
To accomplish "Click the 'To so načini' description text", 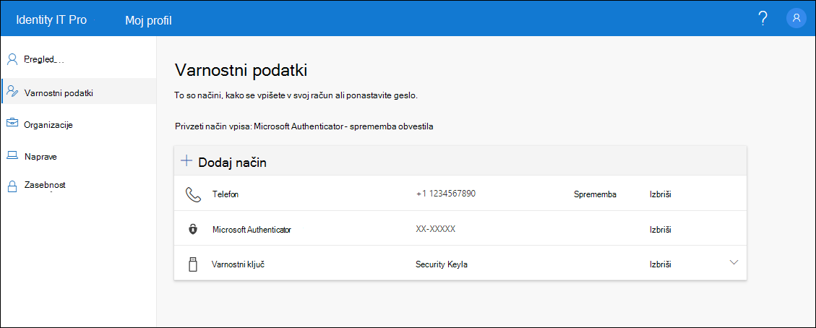I will point(296,96).
